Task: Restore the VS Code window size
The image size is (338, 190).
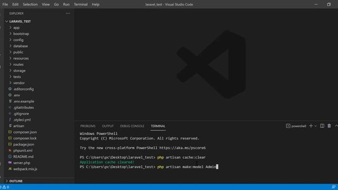Action: pos(328,4)
